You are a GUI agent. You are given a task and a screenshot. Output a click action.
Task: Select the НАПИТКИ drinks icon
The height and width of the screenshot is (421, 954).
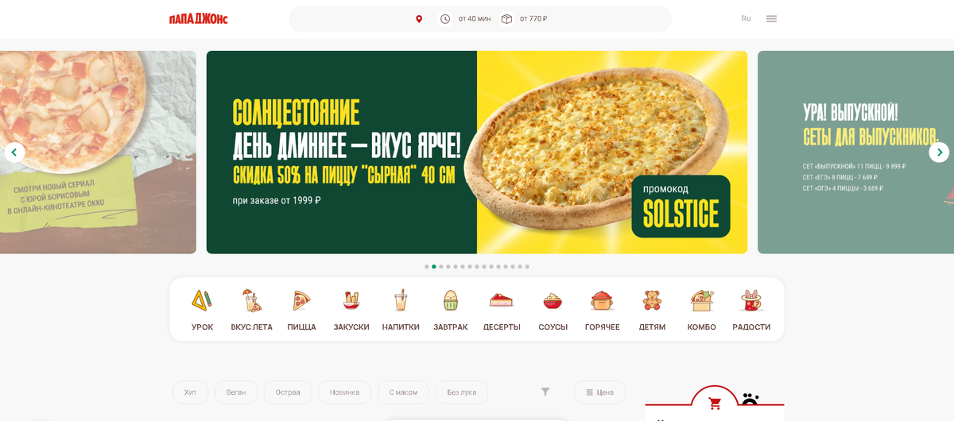click(x=401, y=300)
